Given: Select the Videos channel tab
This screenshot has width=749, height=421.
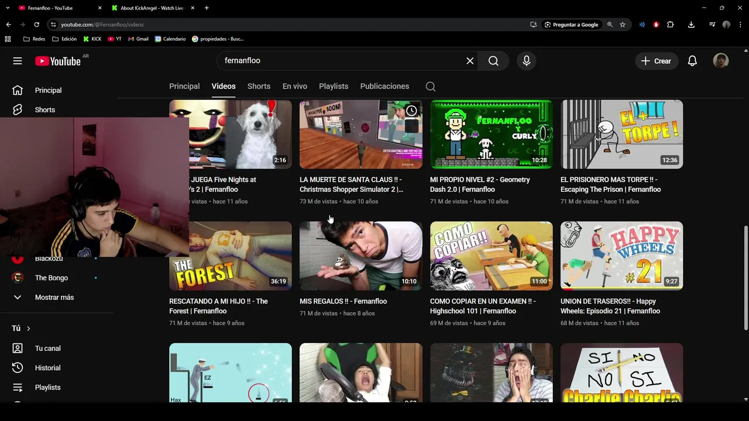Looking at the screenshot, I should coord(224,87).
